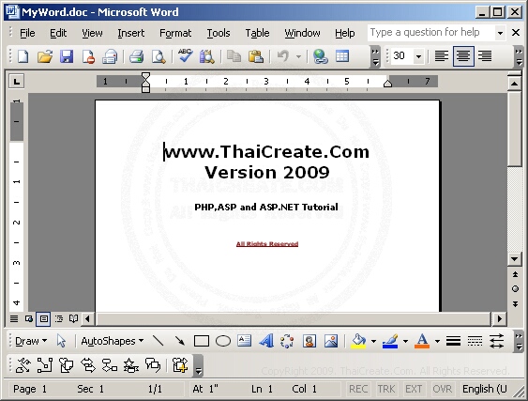Screen dimensions: 528x401
Task: Expand Standard toolbar options chevron
Action: point(375,56)
